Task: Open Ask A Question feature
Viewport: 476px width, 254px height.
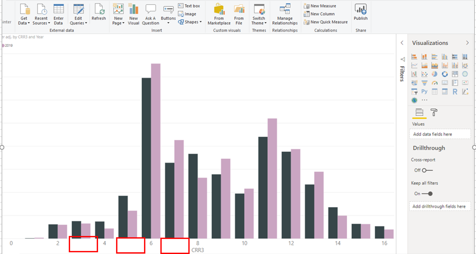Action: click(x=150, y=14)
